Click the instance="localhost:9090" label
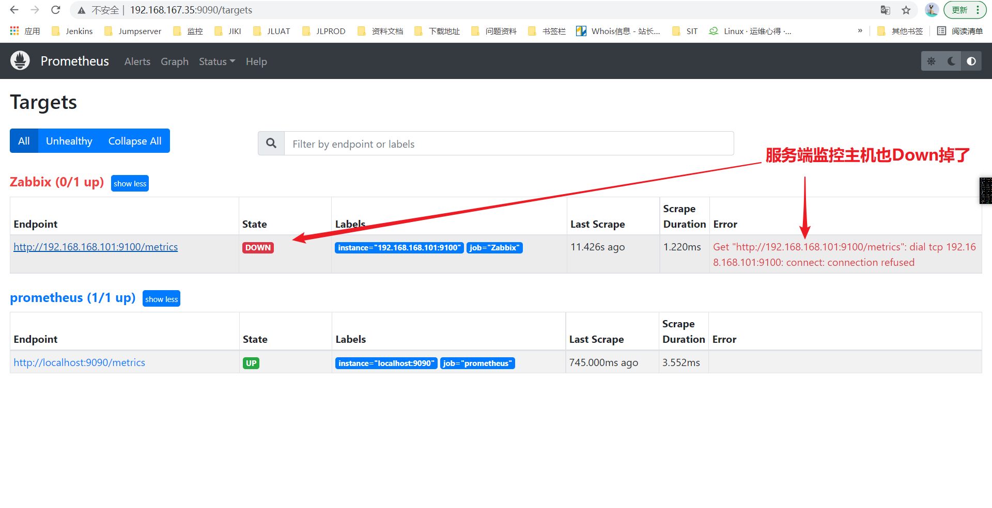This screenshot has width=992, height=508. point(386,363)
